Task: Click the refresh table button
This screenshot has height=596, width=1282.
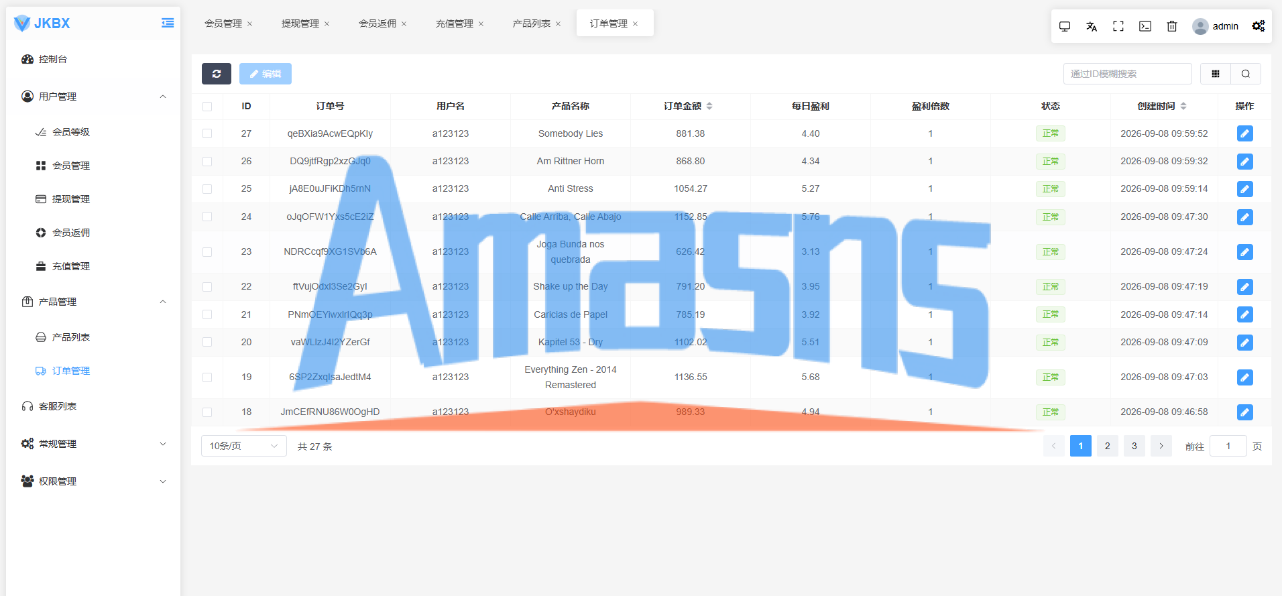Action: (217, 74)
